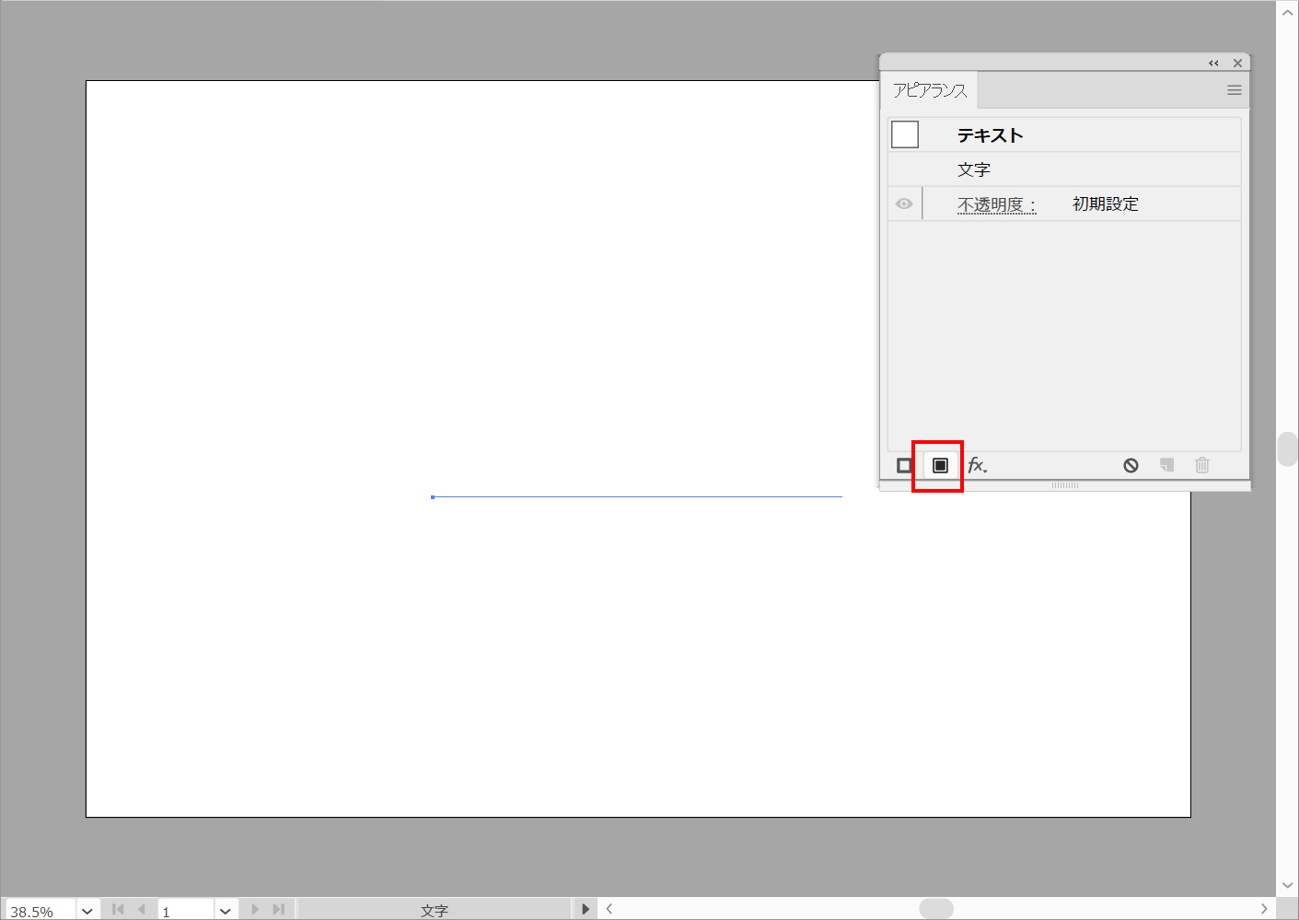Click the Delete Selected Item trash icon
Viewport: 1299px width, 920px height.
1201,466
